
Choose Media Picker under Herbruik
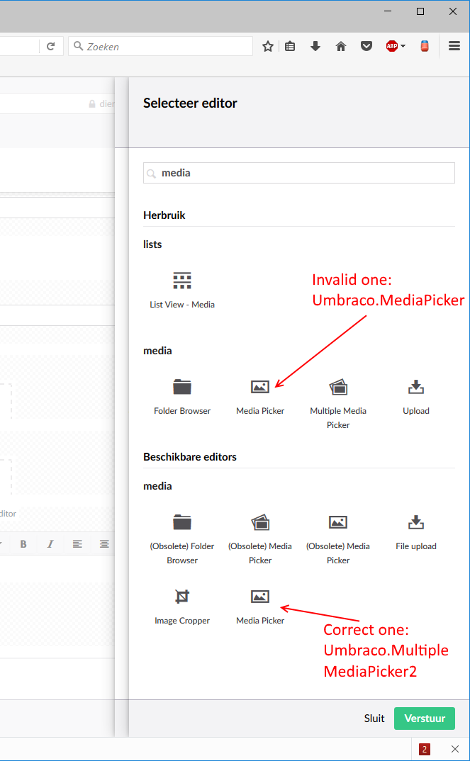coord(260,397)
